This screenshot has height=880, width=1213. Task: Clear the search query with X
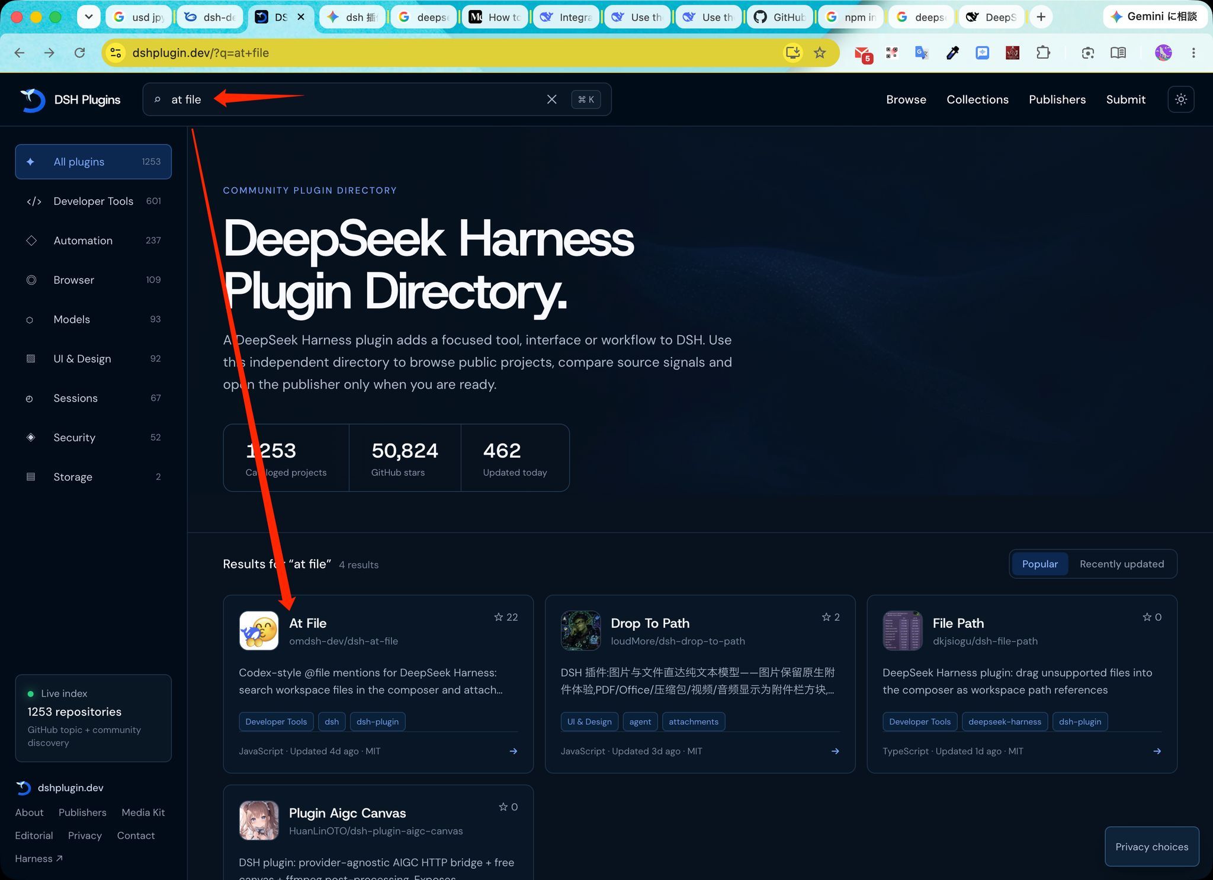coord(551,99)
